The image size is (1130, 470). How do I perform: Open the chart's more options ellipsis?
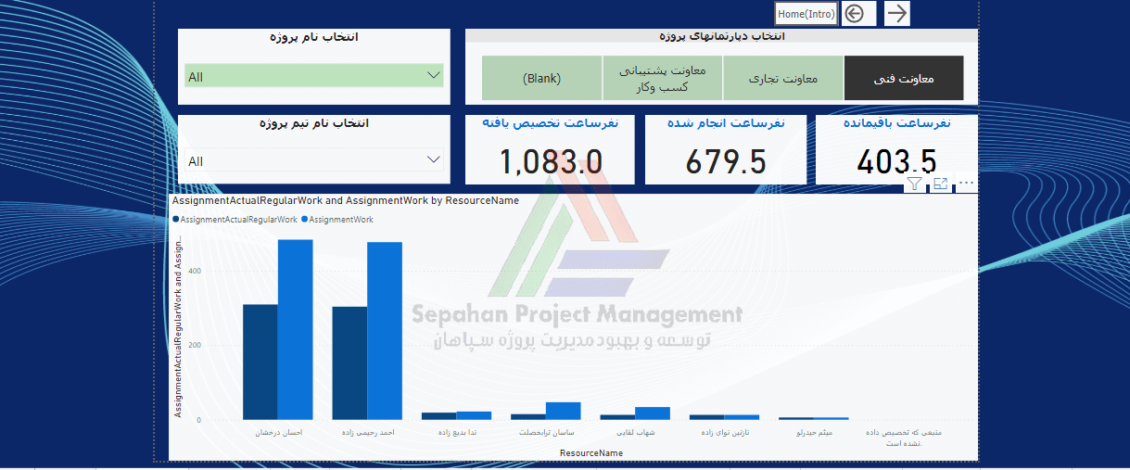(x=966, y=184)
